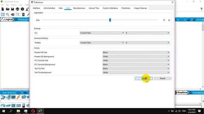Open the Tool Tip Background color dropdown
This screenshot has width=204, height=114.
click(136, 73)
